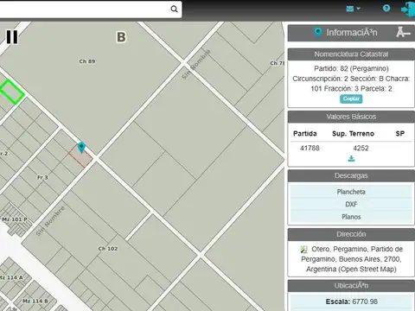415x311 pixels.
Task: Click the logout door icon
Action: click(x=408, y=10)
